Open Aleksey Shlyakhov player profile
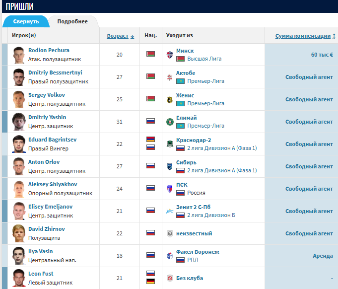The image size is (338, 289). [x=53, y=184]
